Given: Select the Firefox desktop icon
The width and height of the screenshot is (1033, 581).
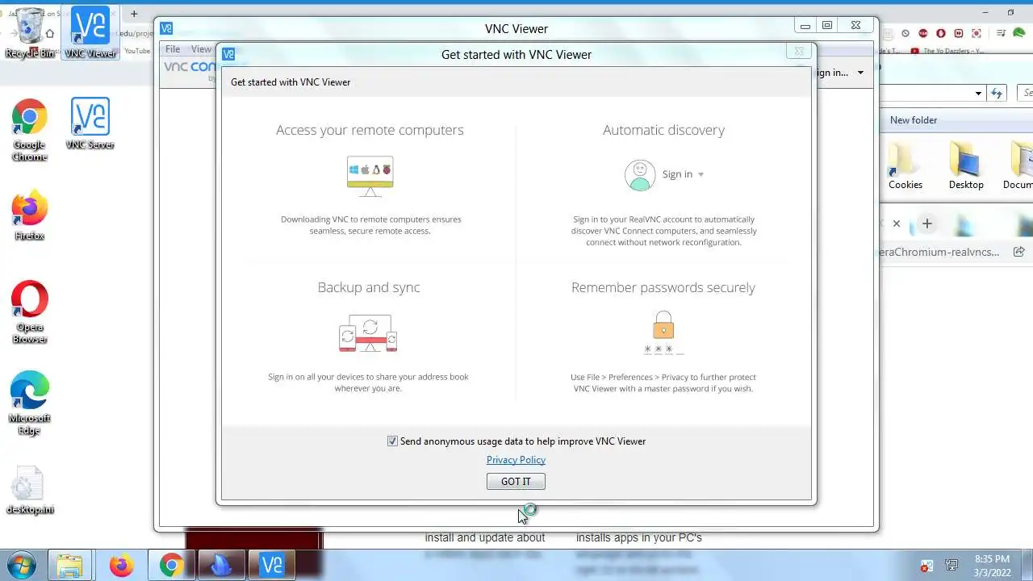Looking at the screenshot, I should [30, 215].
